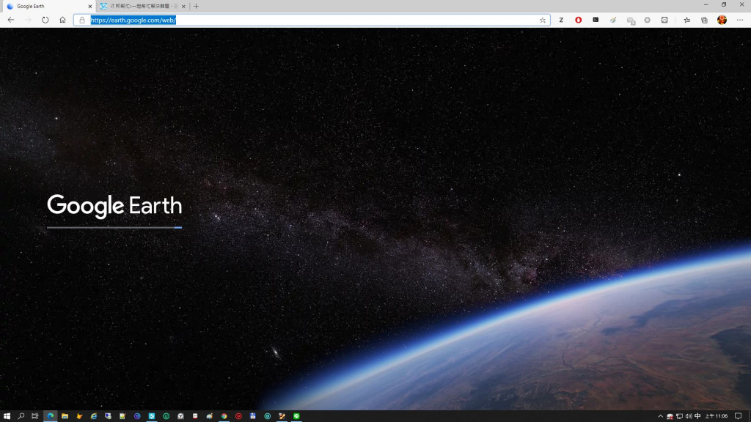Open the greyed translate extension icon
Screen dimensions: 751x422
click(630, 21)
